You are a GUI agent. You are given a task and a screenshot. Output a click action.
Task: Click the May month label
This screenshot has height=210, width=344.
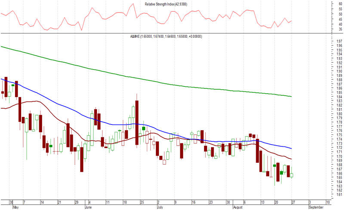click(x=16, y=207)
